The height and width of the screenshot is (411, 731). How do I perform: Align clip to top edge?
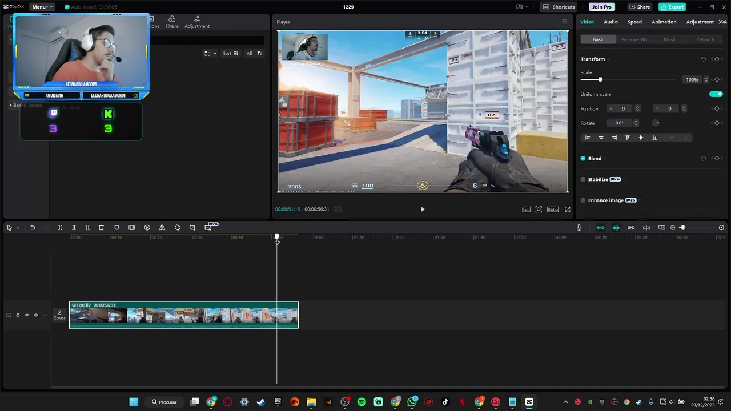click(x=628, y=138)
